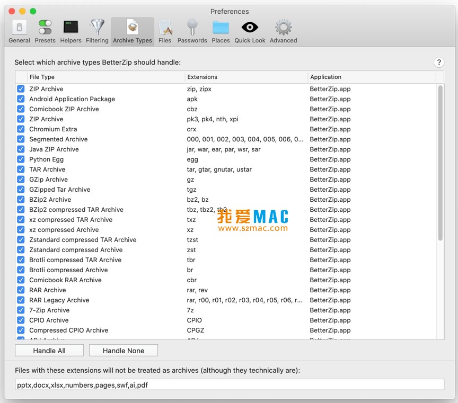Select the Compressed CPIO Archive name

[68, 330]
